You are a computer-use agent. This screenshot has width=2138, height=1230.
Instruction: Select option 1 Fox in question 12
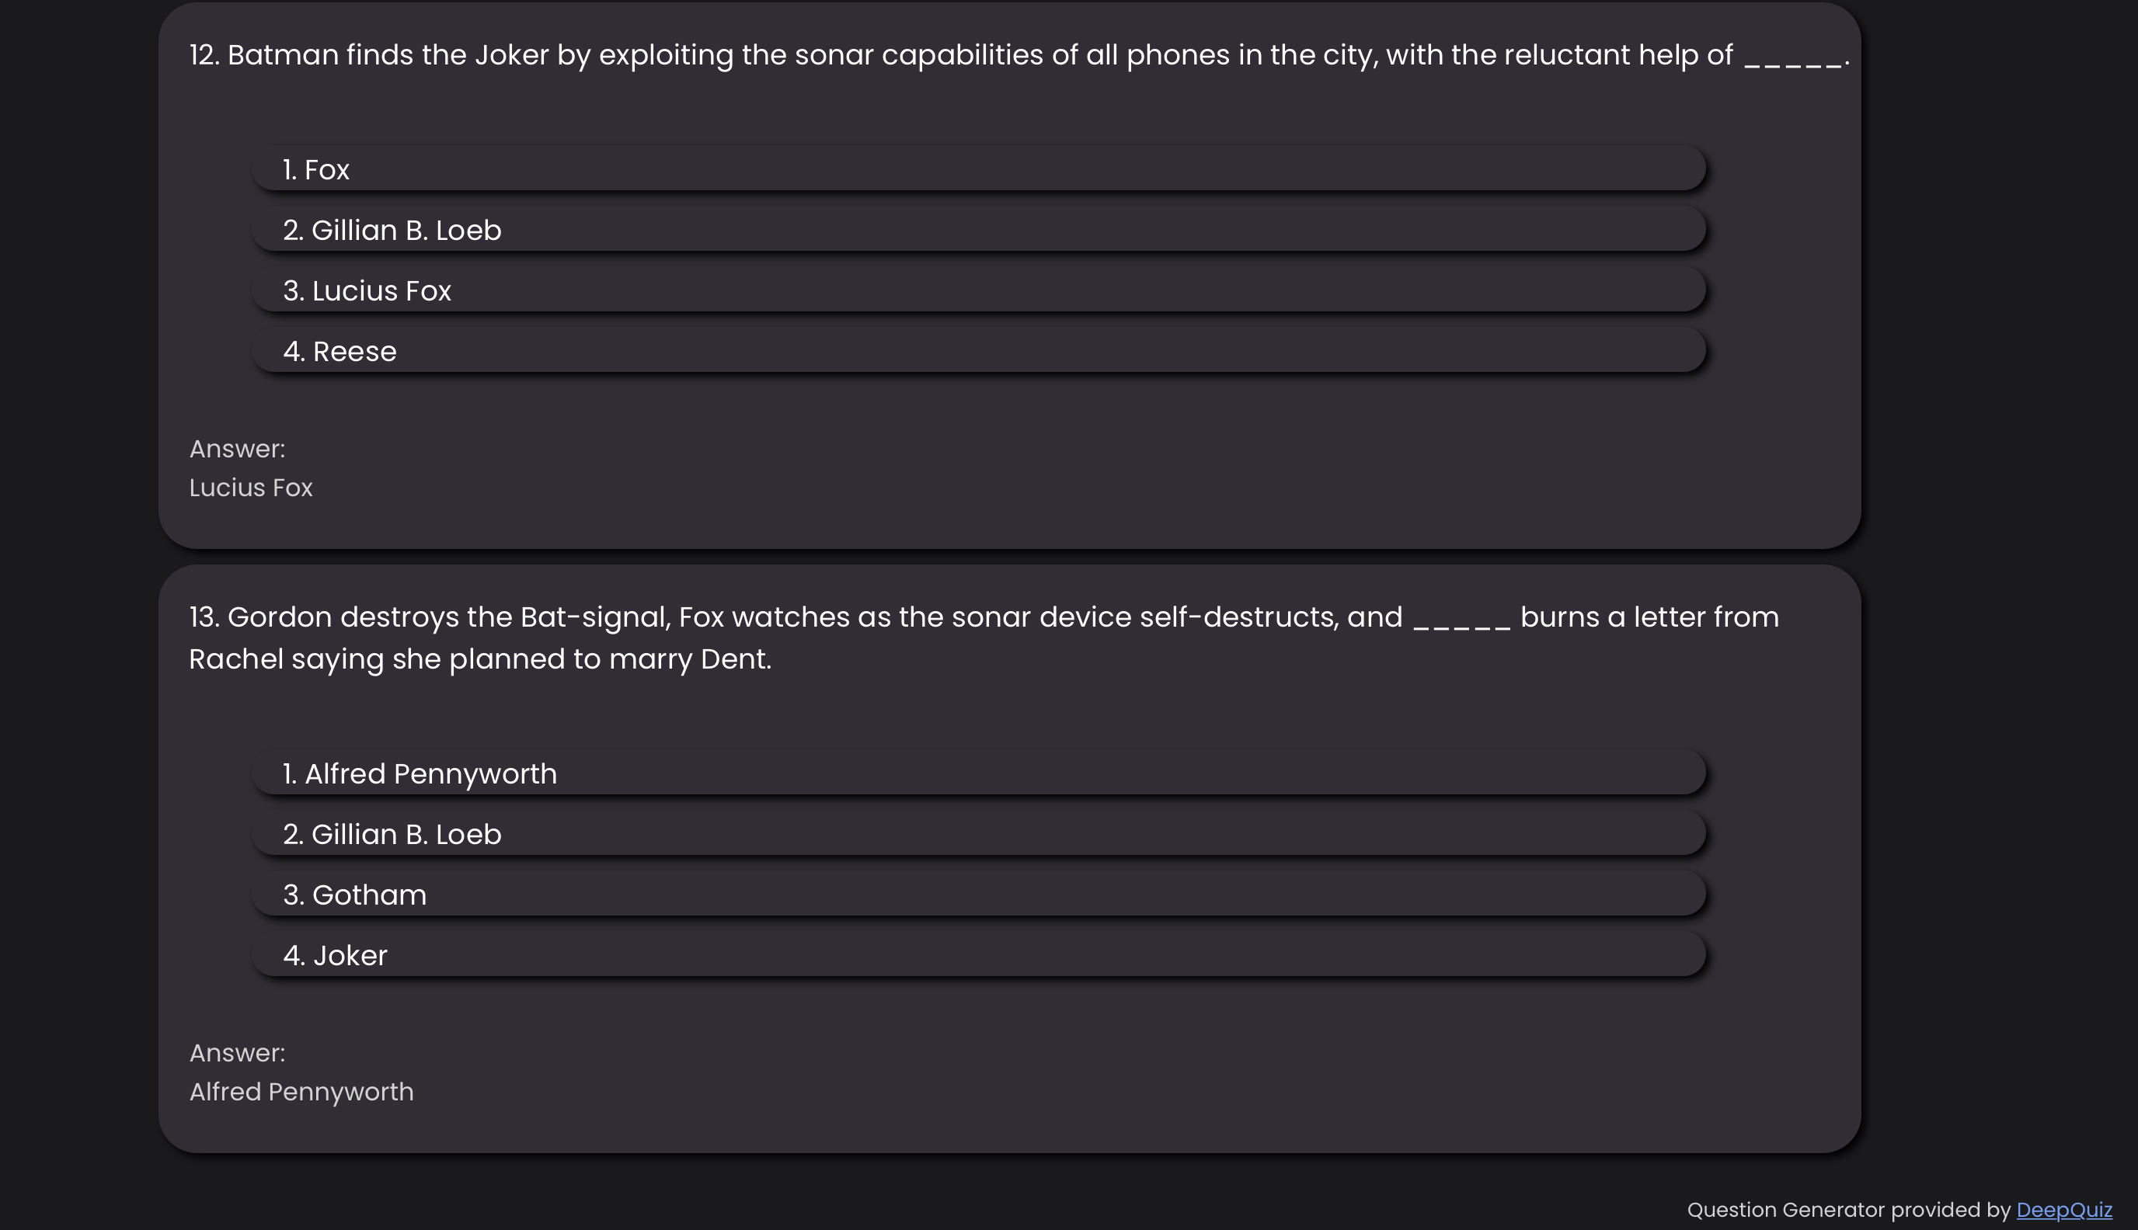pyautogui.click(x=979, y=169)
